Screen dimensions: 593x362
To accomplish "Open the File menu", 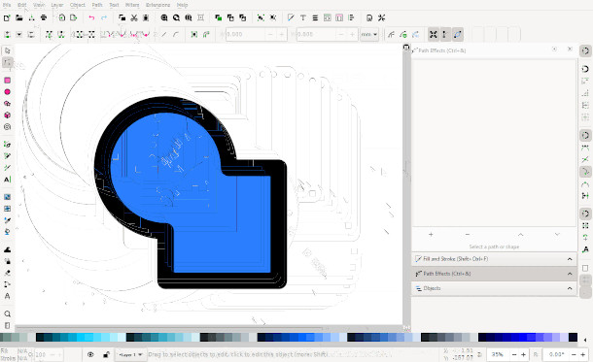I will coord(7,5).
